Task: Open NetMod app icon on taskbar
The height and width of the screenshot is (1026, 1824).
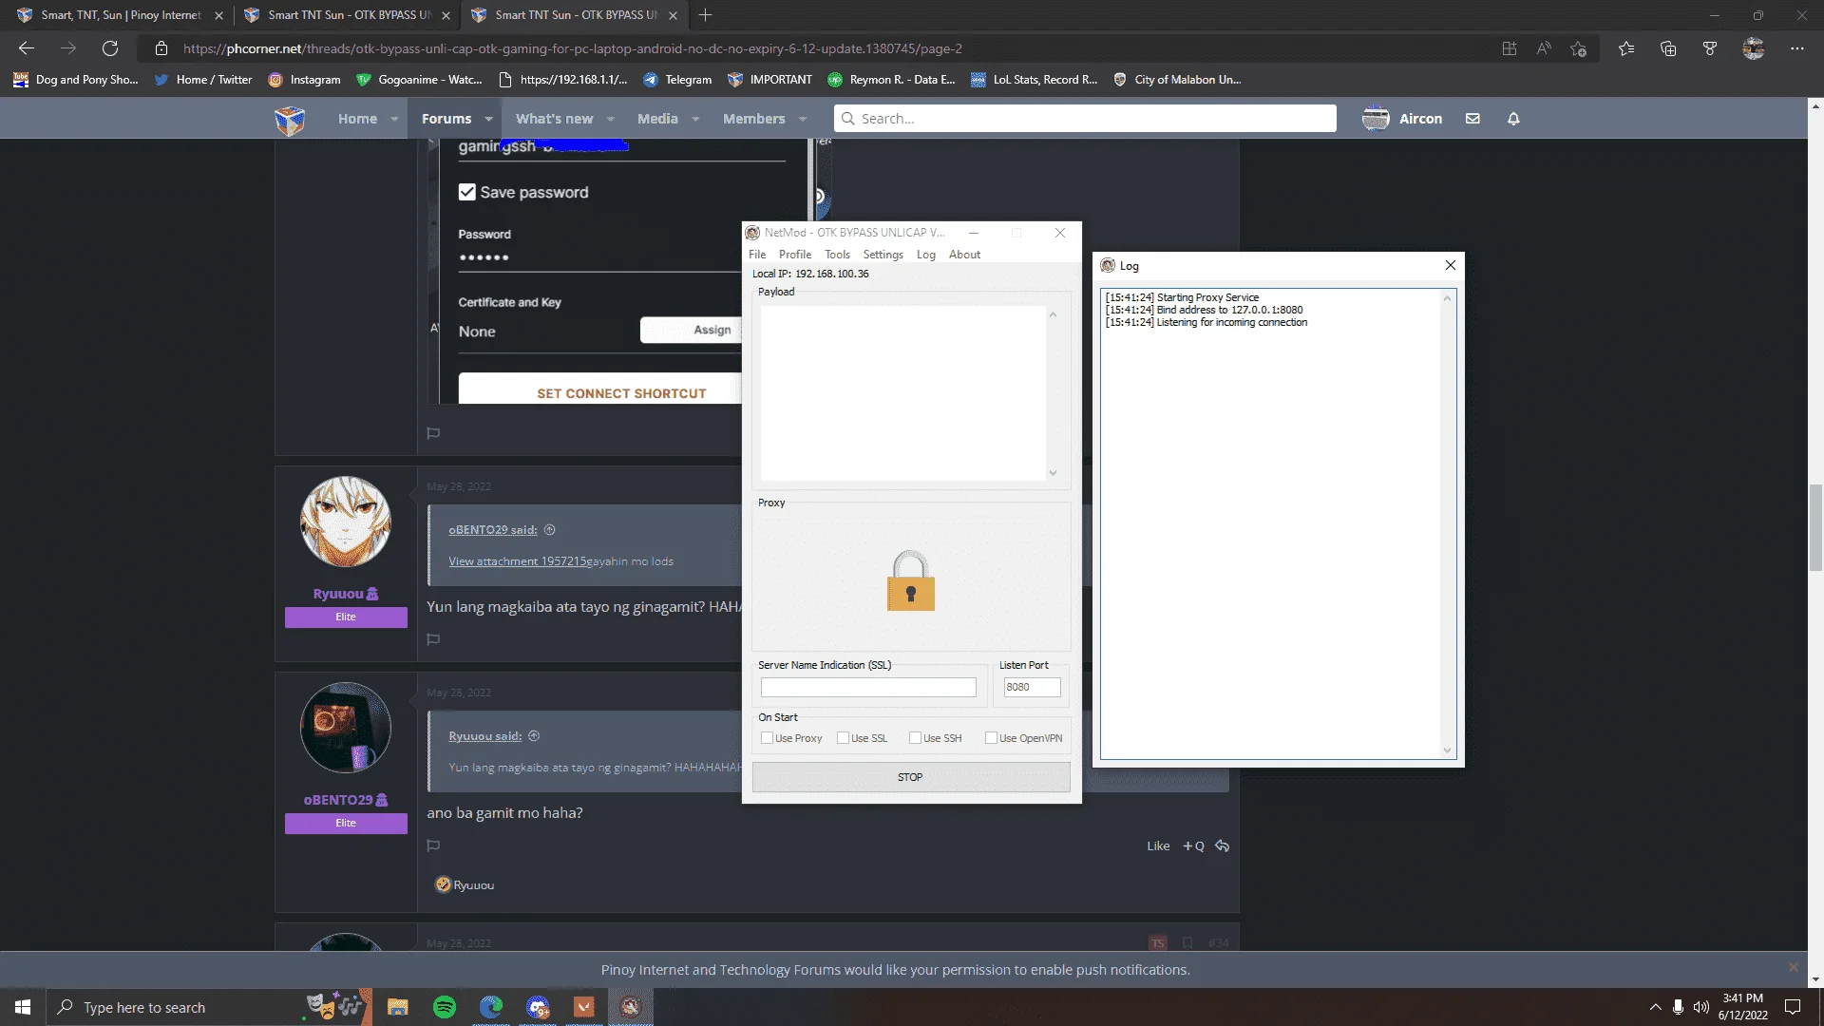Action: coord(631,1007)
